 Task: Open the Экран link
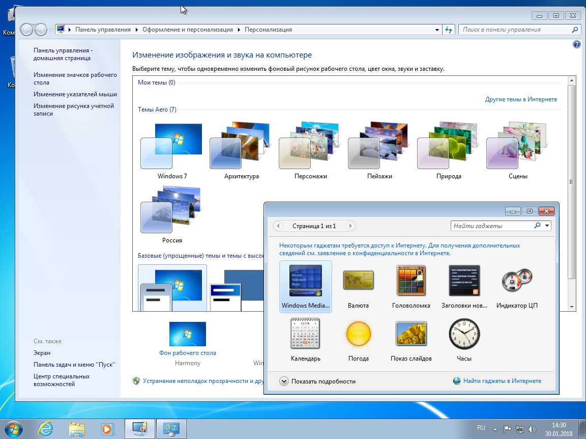point(42,352)
